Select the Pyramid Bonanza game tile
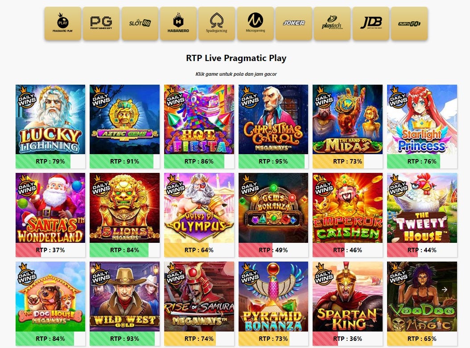This screenshot has width=470, height=348. (273, 296)
